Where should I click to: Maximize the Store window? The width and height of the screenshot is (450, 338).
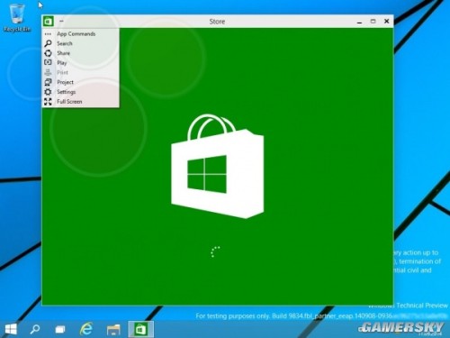(x=373, y=22)
